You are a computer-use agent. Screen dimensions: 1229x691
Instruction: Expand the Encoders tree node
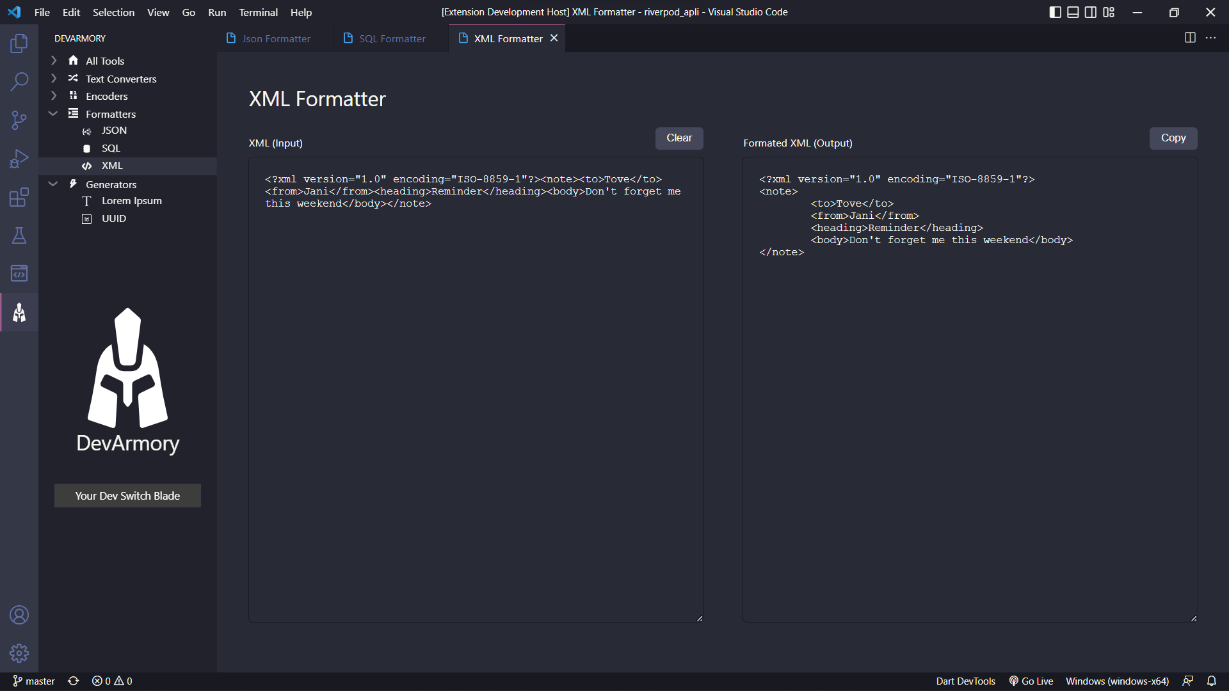pyautogui.click(x=54, y=95)
